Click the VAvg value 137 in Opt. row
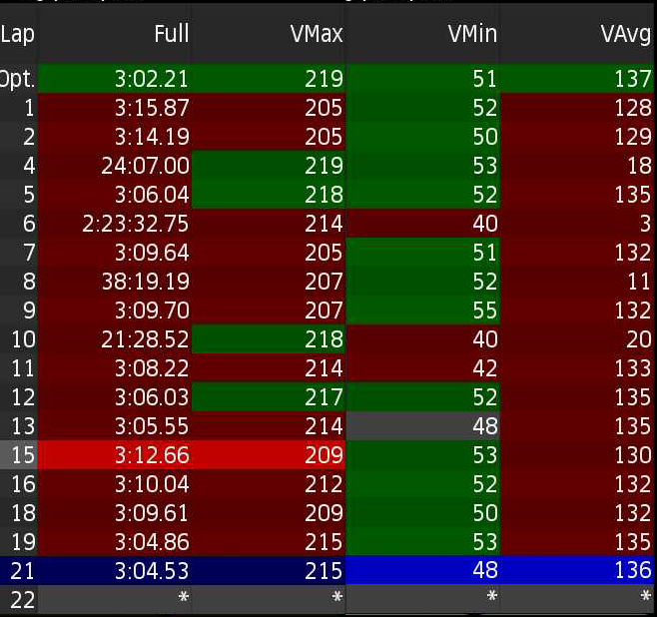 (x=633, y=78)
